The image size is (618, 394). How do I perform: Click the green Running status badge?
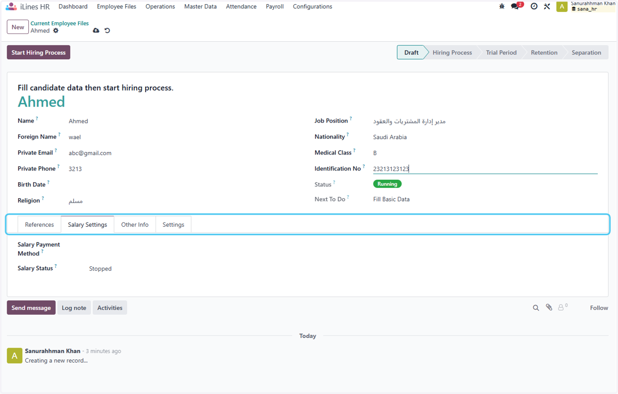coord(387,184)
